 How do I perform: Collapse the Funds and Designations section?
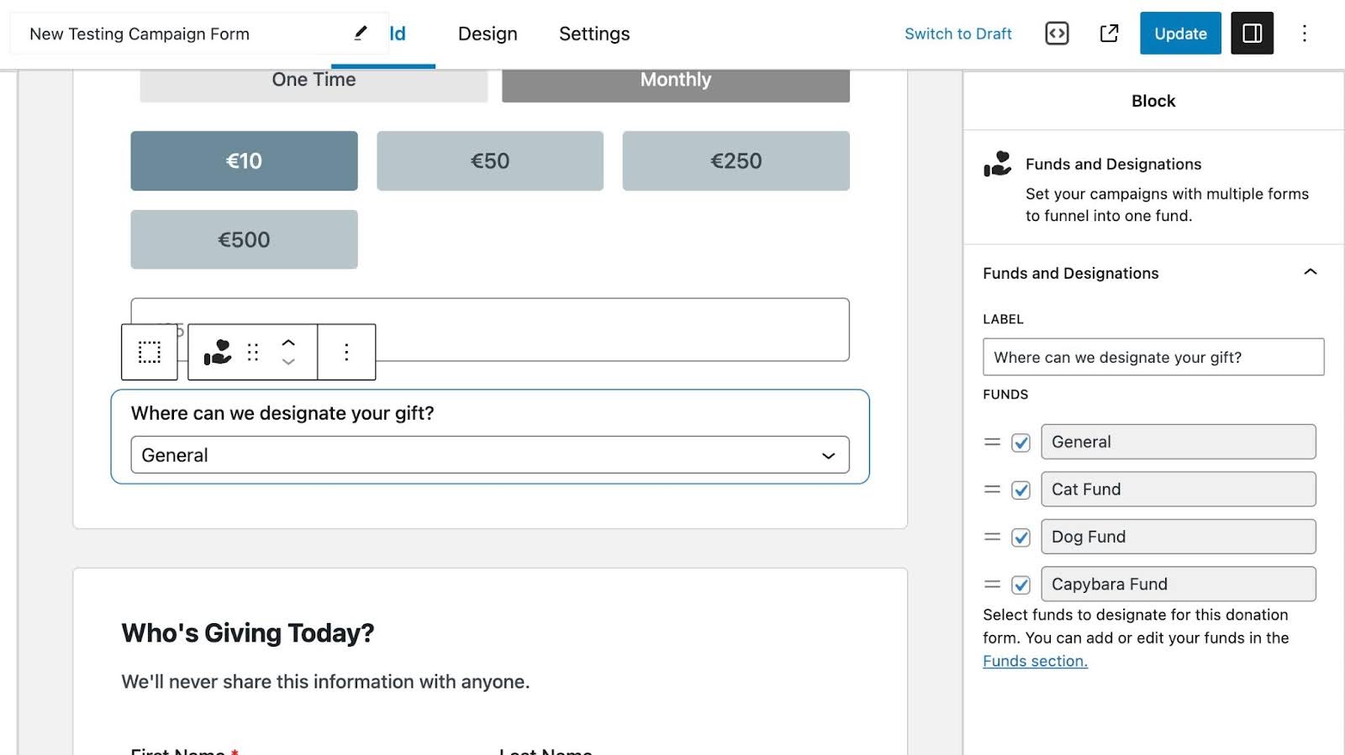(1310, 272)
